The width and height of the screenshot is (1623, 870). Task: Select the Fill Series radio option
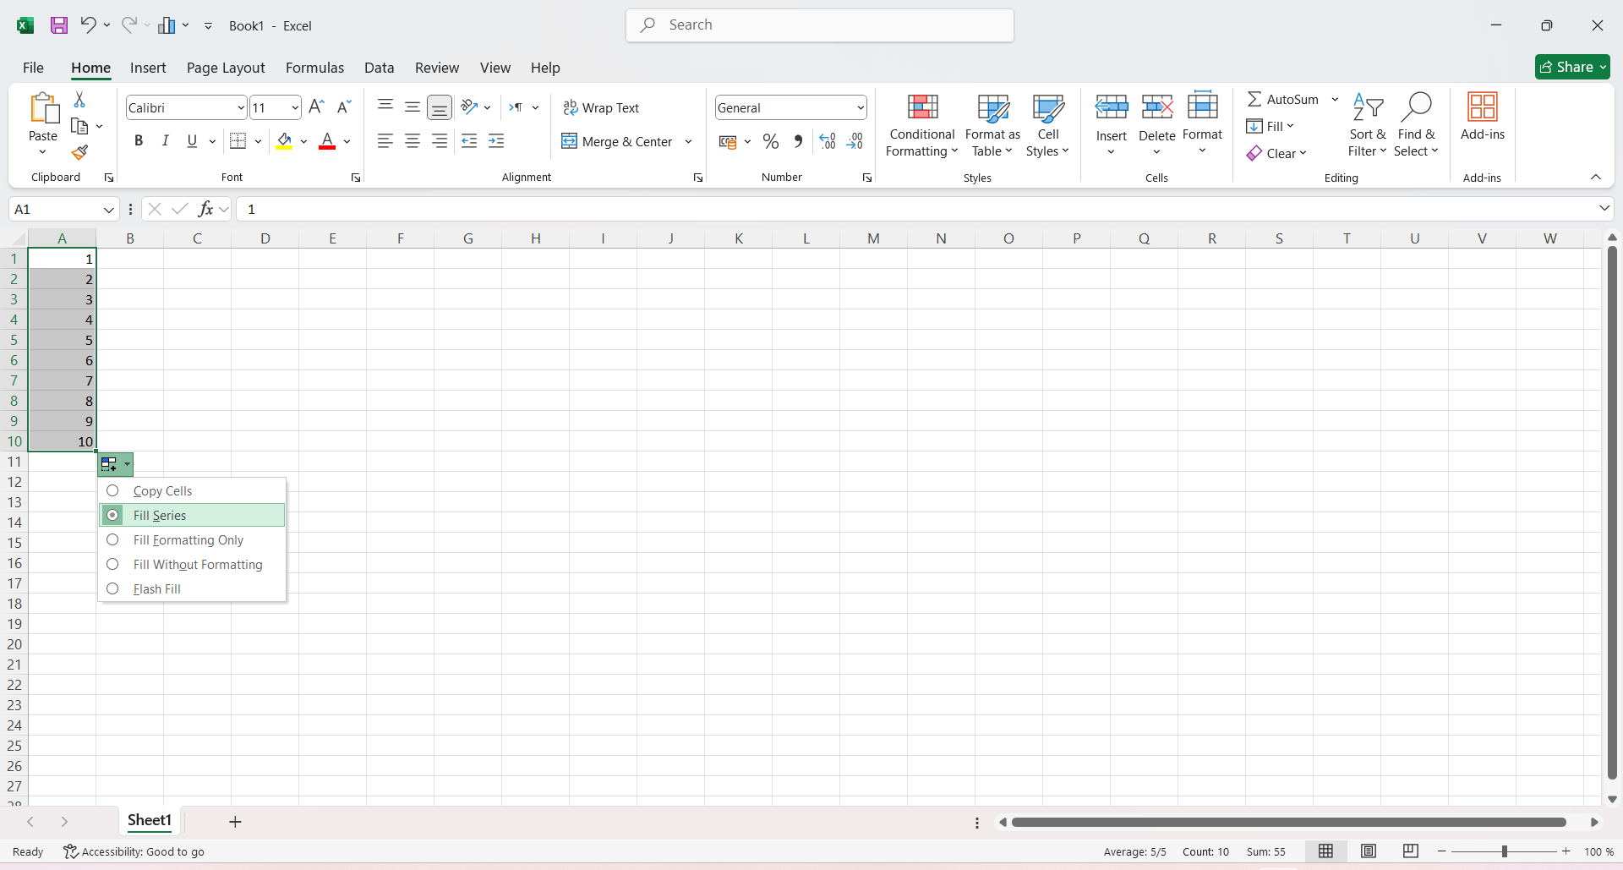[192, 516]
